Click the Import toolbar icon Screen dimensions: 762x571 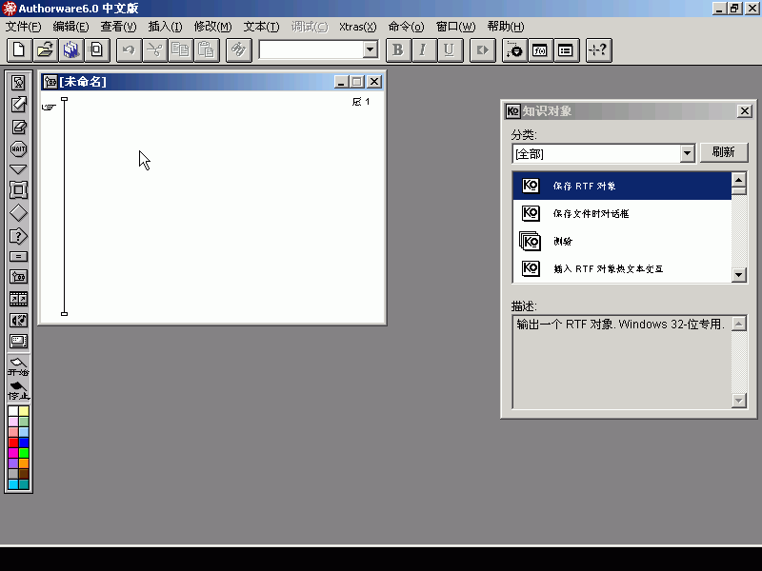coord(97,50)
